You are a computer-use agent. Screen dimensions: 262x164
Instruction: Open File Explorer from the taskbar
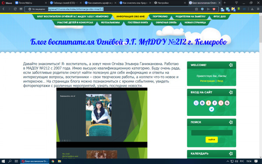59,161
